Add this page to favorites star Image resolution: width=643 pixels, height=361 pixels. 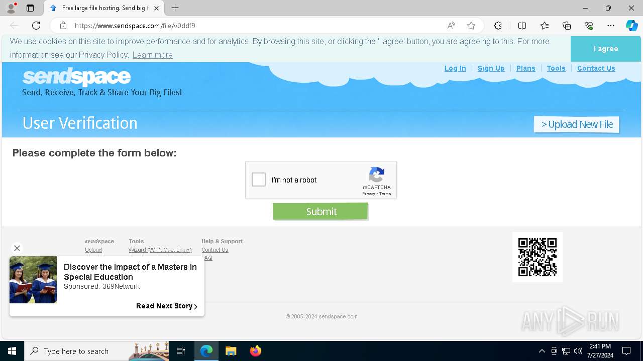click(x=471, y=26)
